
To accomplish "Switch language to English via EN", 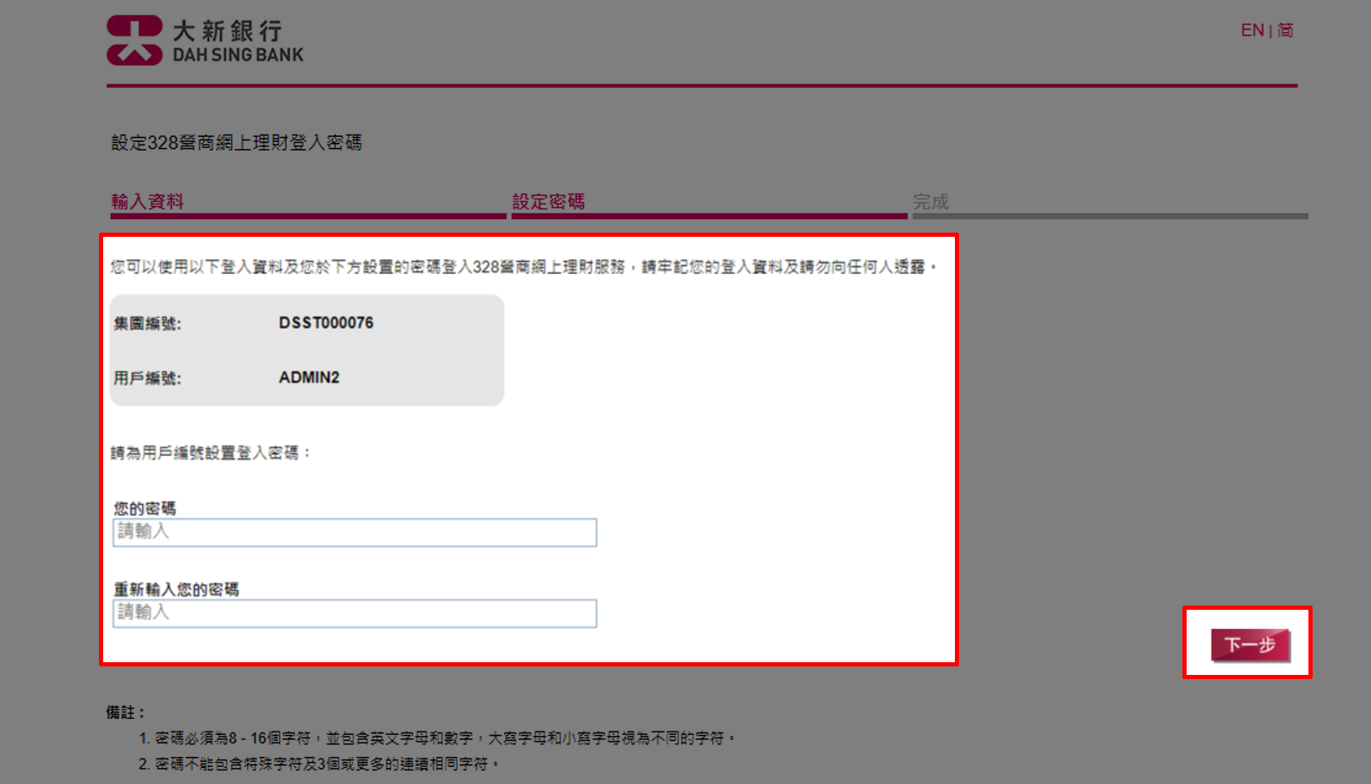I will pos(1251,30).
